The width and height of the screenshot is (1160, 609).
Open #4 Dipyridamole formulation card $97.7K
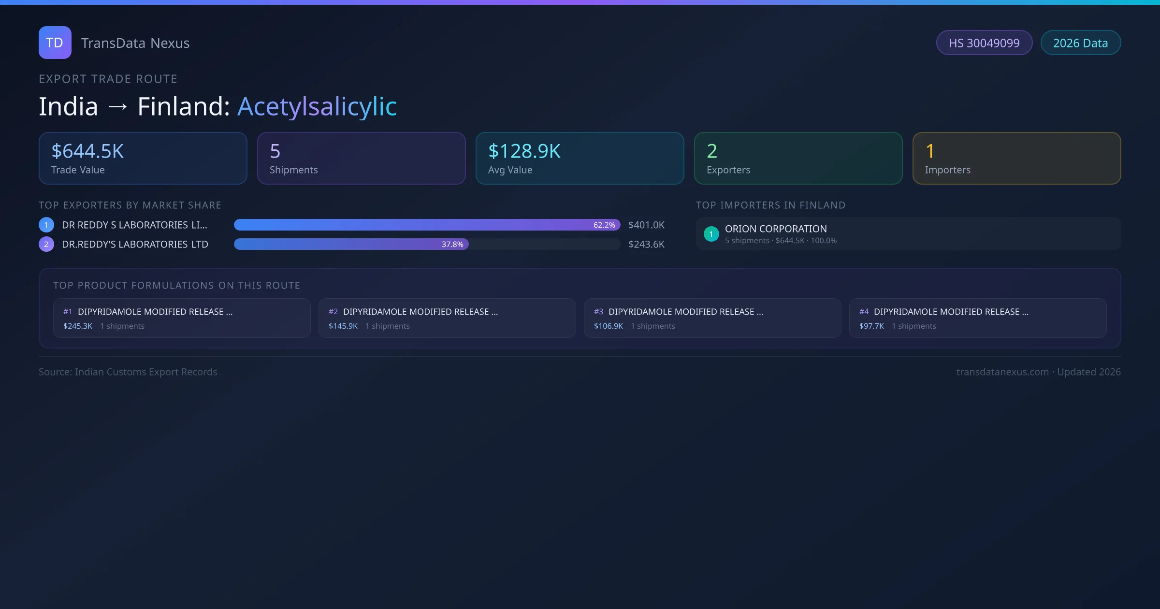coord(977,318)
